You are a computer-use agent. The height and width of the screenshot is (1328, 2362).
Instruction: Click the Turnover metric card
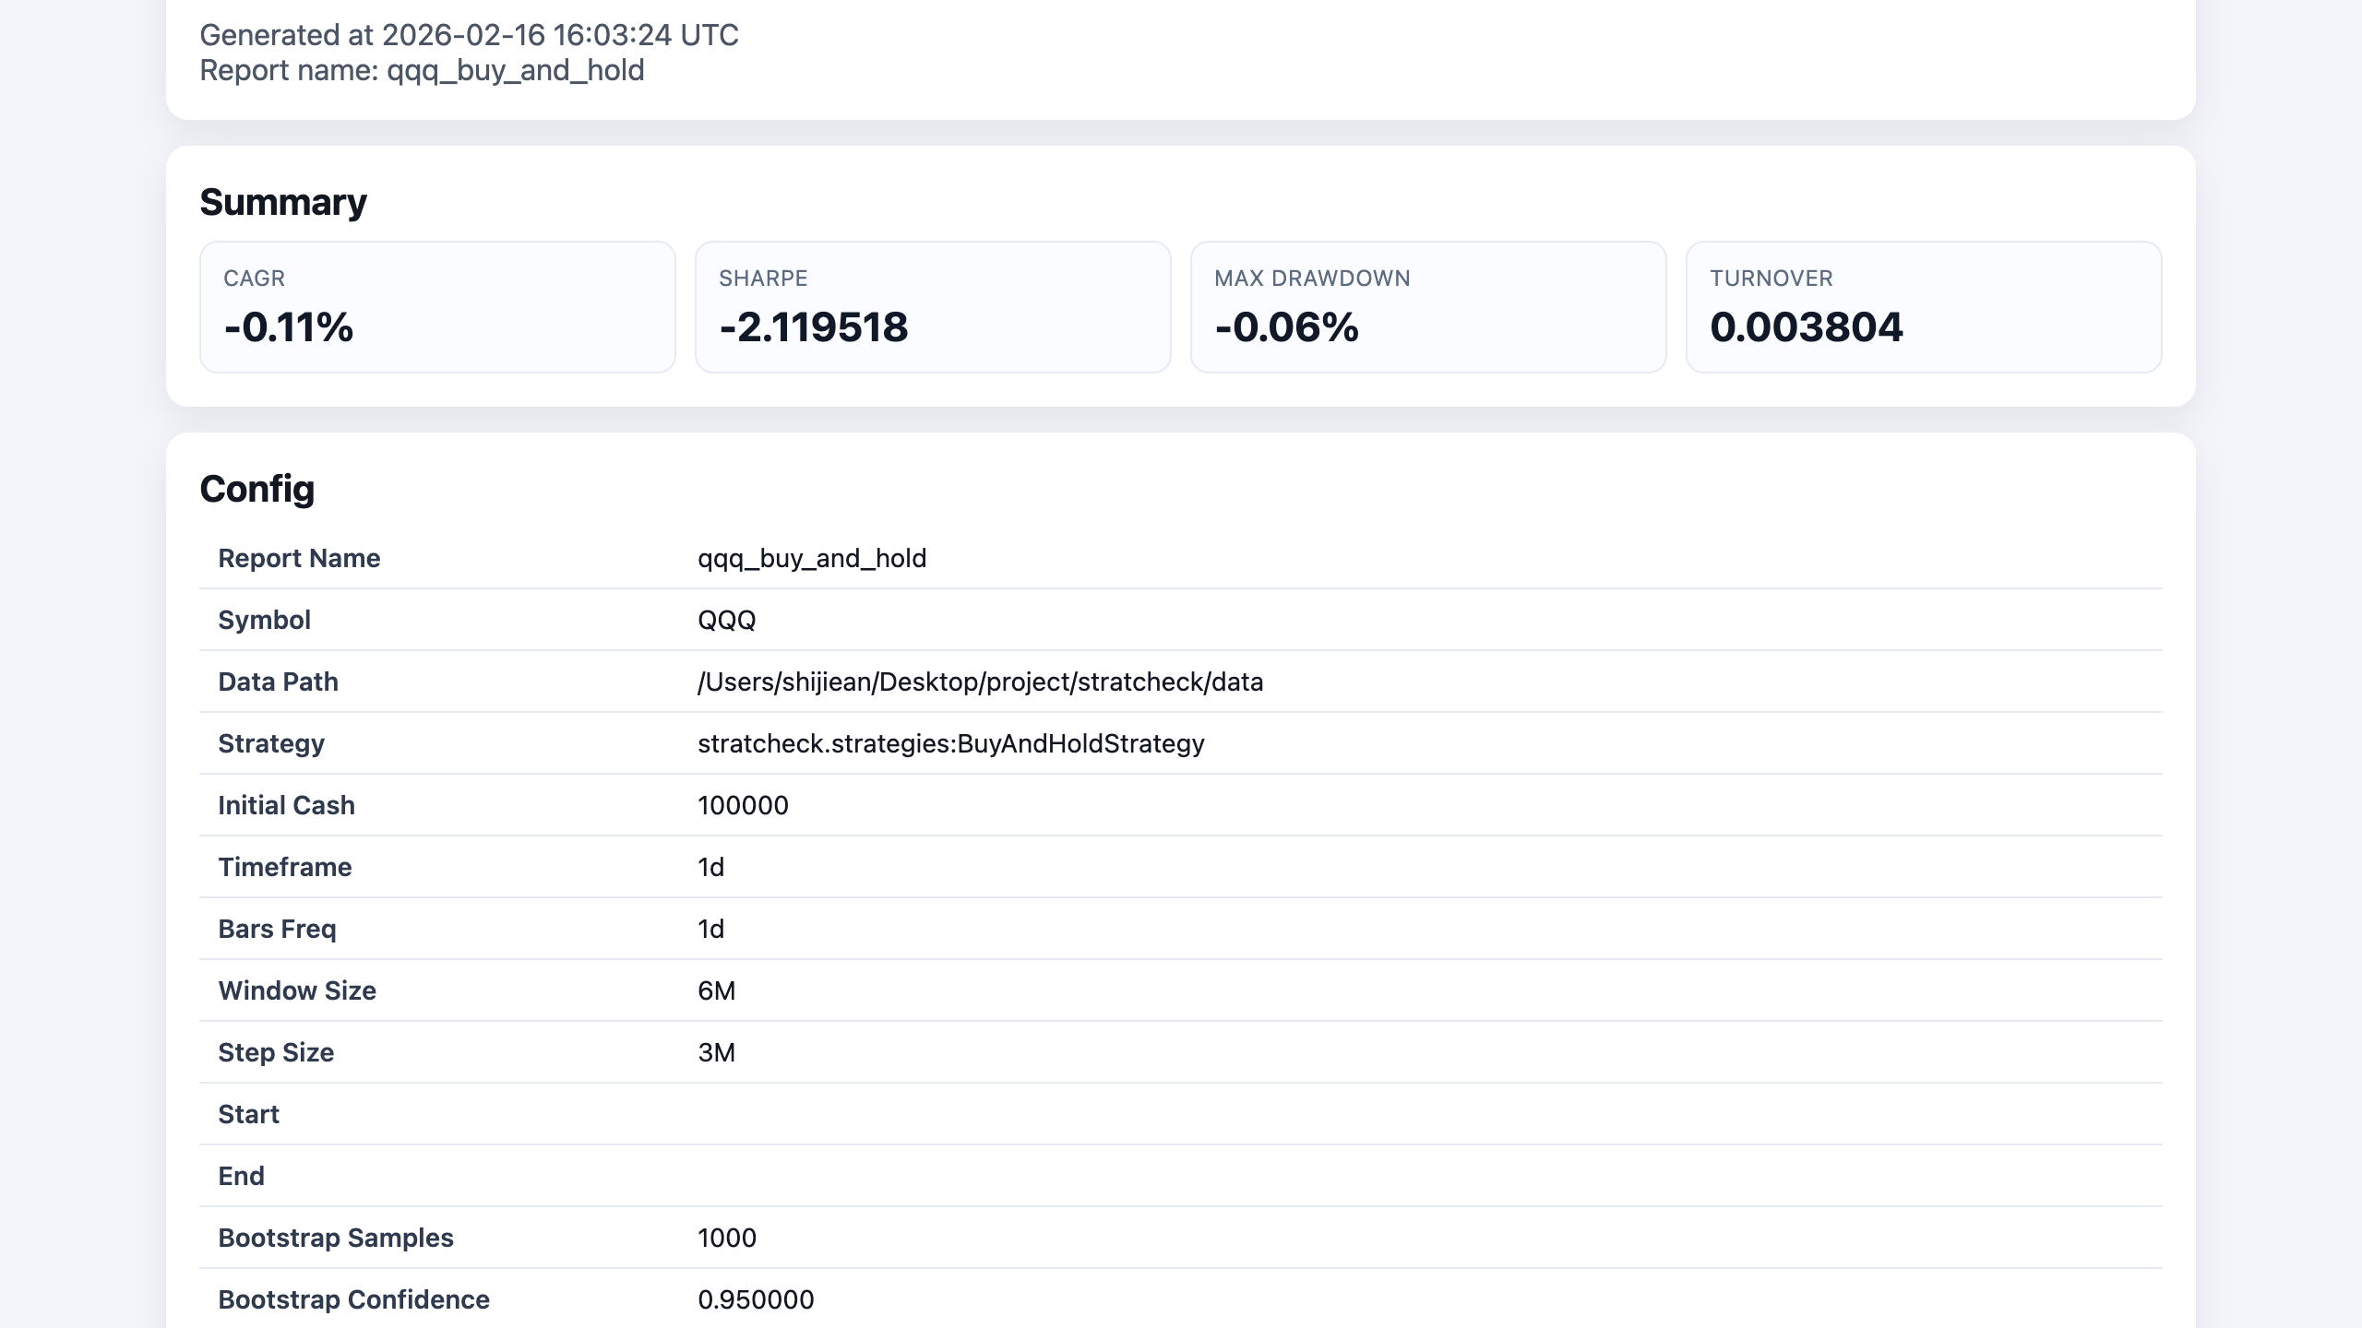click(1924, 307)
